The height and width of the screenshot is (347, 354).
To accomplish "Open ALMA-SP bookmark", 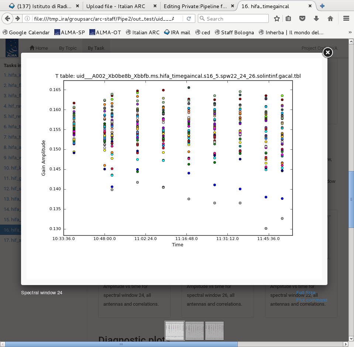I will click(69, 32).
